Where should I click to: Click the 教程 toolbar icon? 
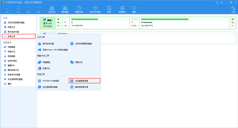109,9
